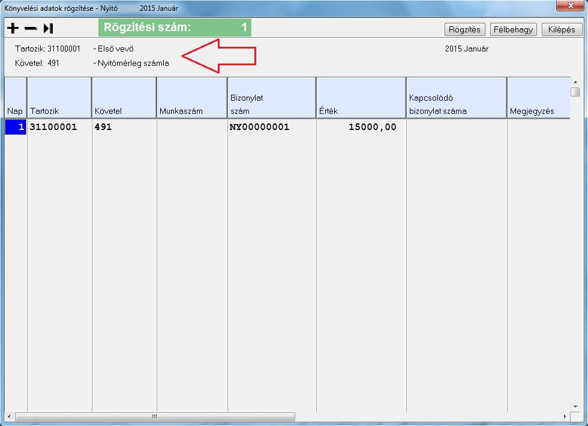Image resolution: width=588 pixels, height=426 pixels.
Task: Click the horizontal scrollbar left arrow
Action: coord(9,416)
